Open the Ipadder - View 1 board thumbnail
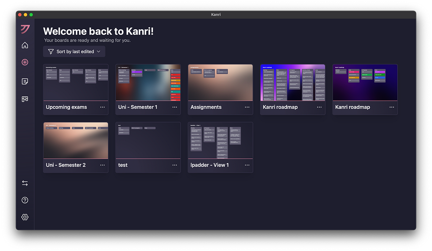Viewport: 432px width, 251px height. 220,141
